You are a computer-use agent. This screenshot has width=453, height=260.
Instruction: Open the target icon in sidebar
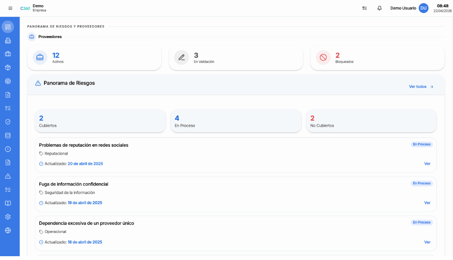(8, 81)
